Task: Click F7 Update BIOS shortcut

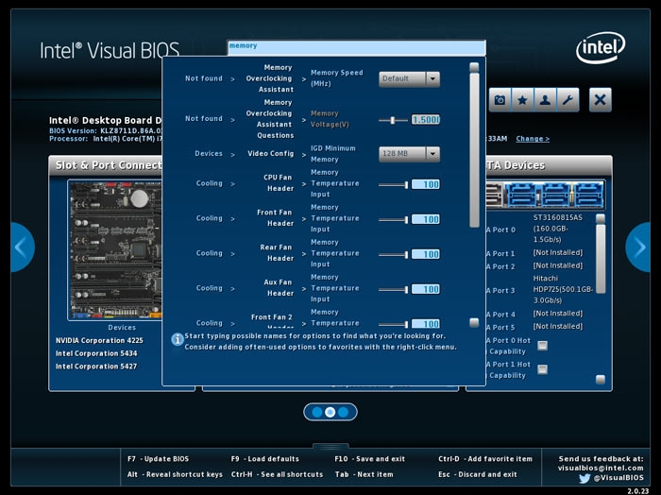Action: click(158, 459)
